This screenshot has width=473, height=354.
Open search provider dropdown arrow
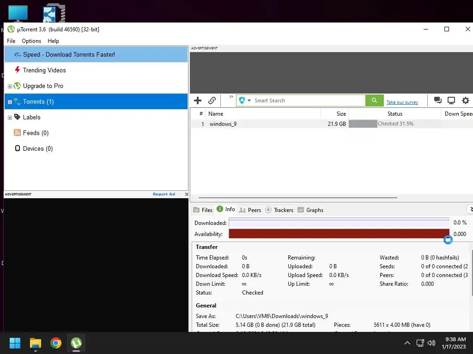(x=249, y=100)
